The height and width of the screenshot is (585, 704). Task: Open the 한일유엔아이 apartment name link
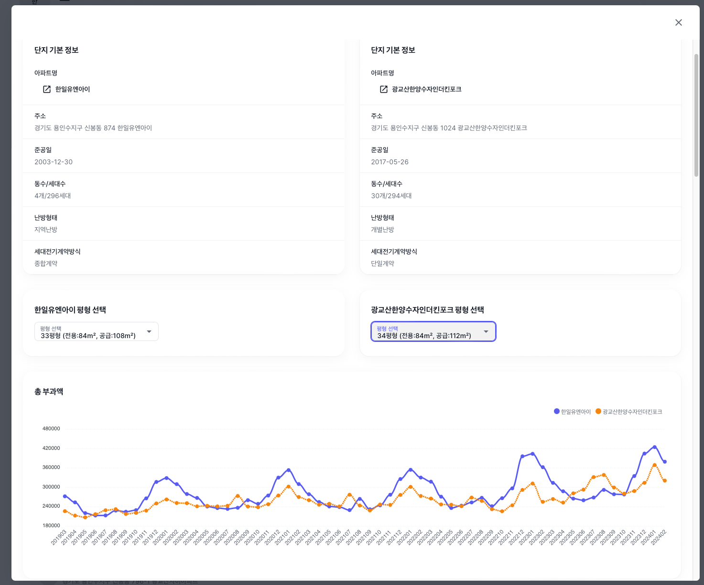(73, 89)
